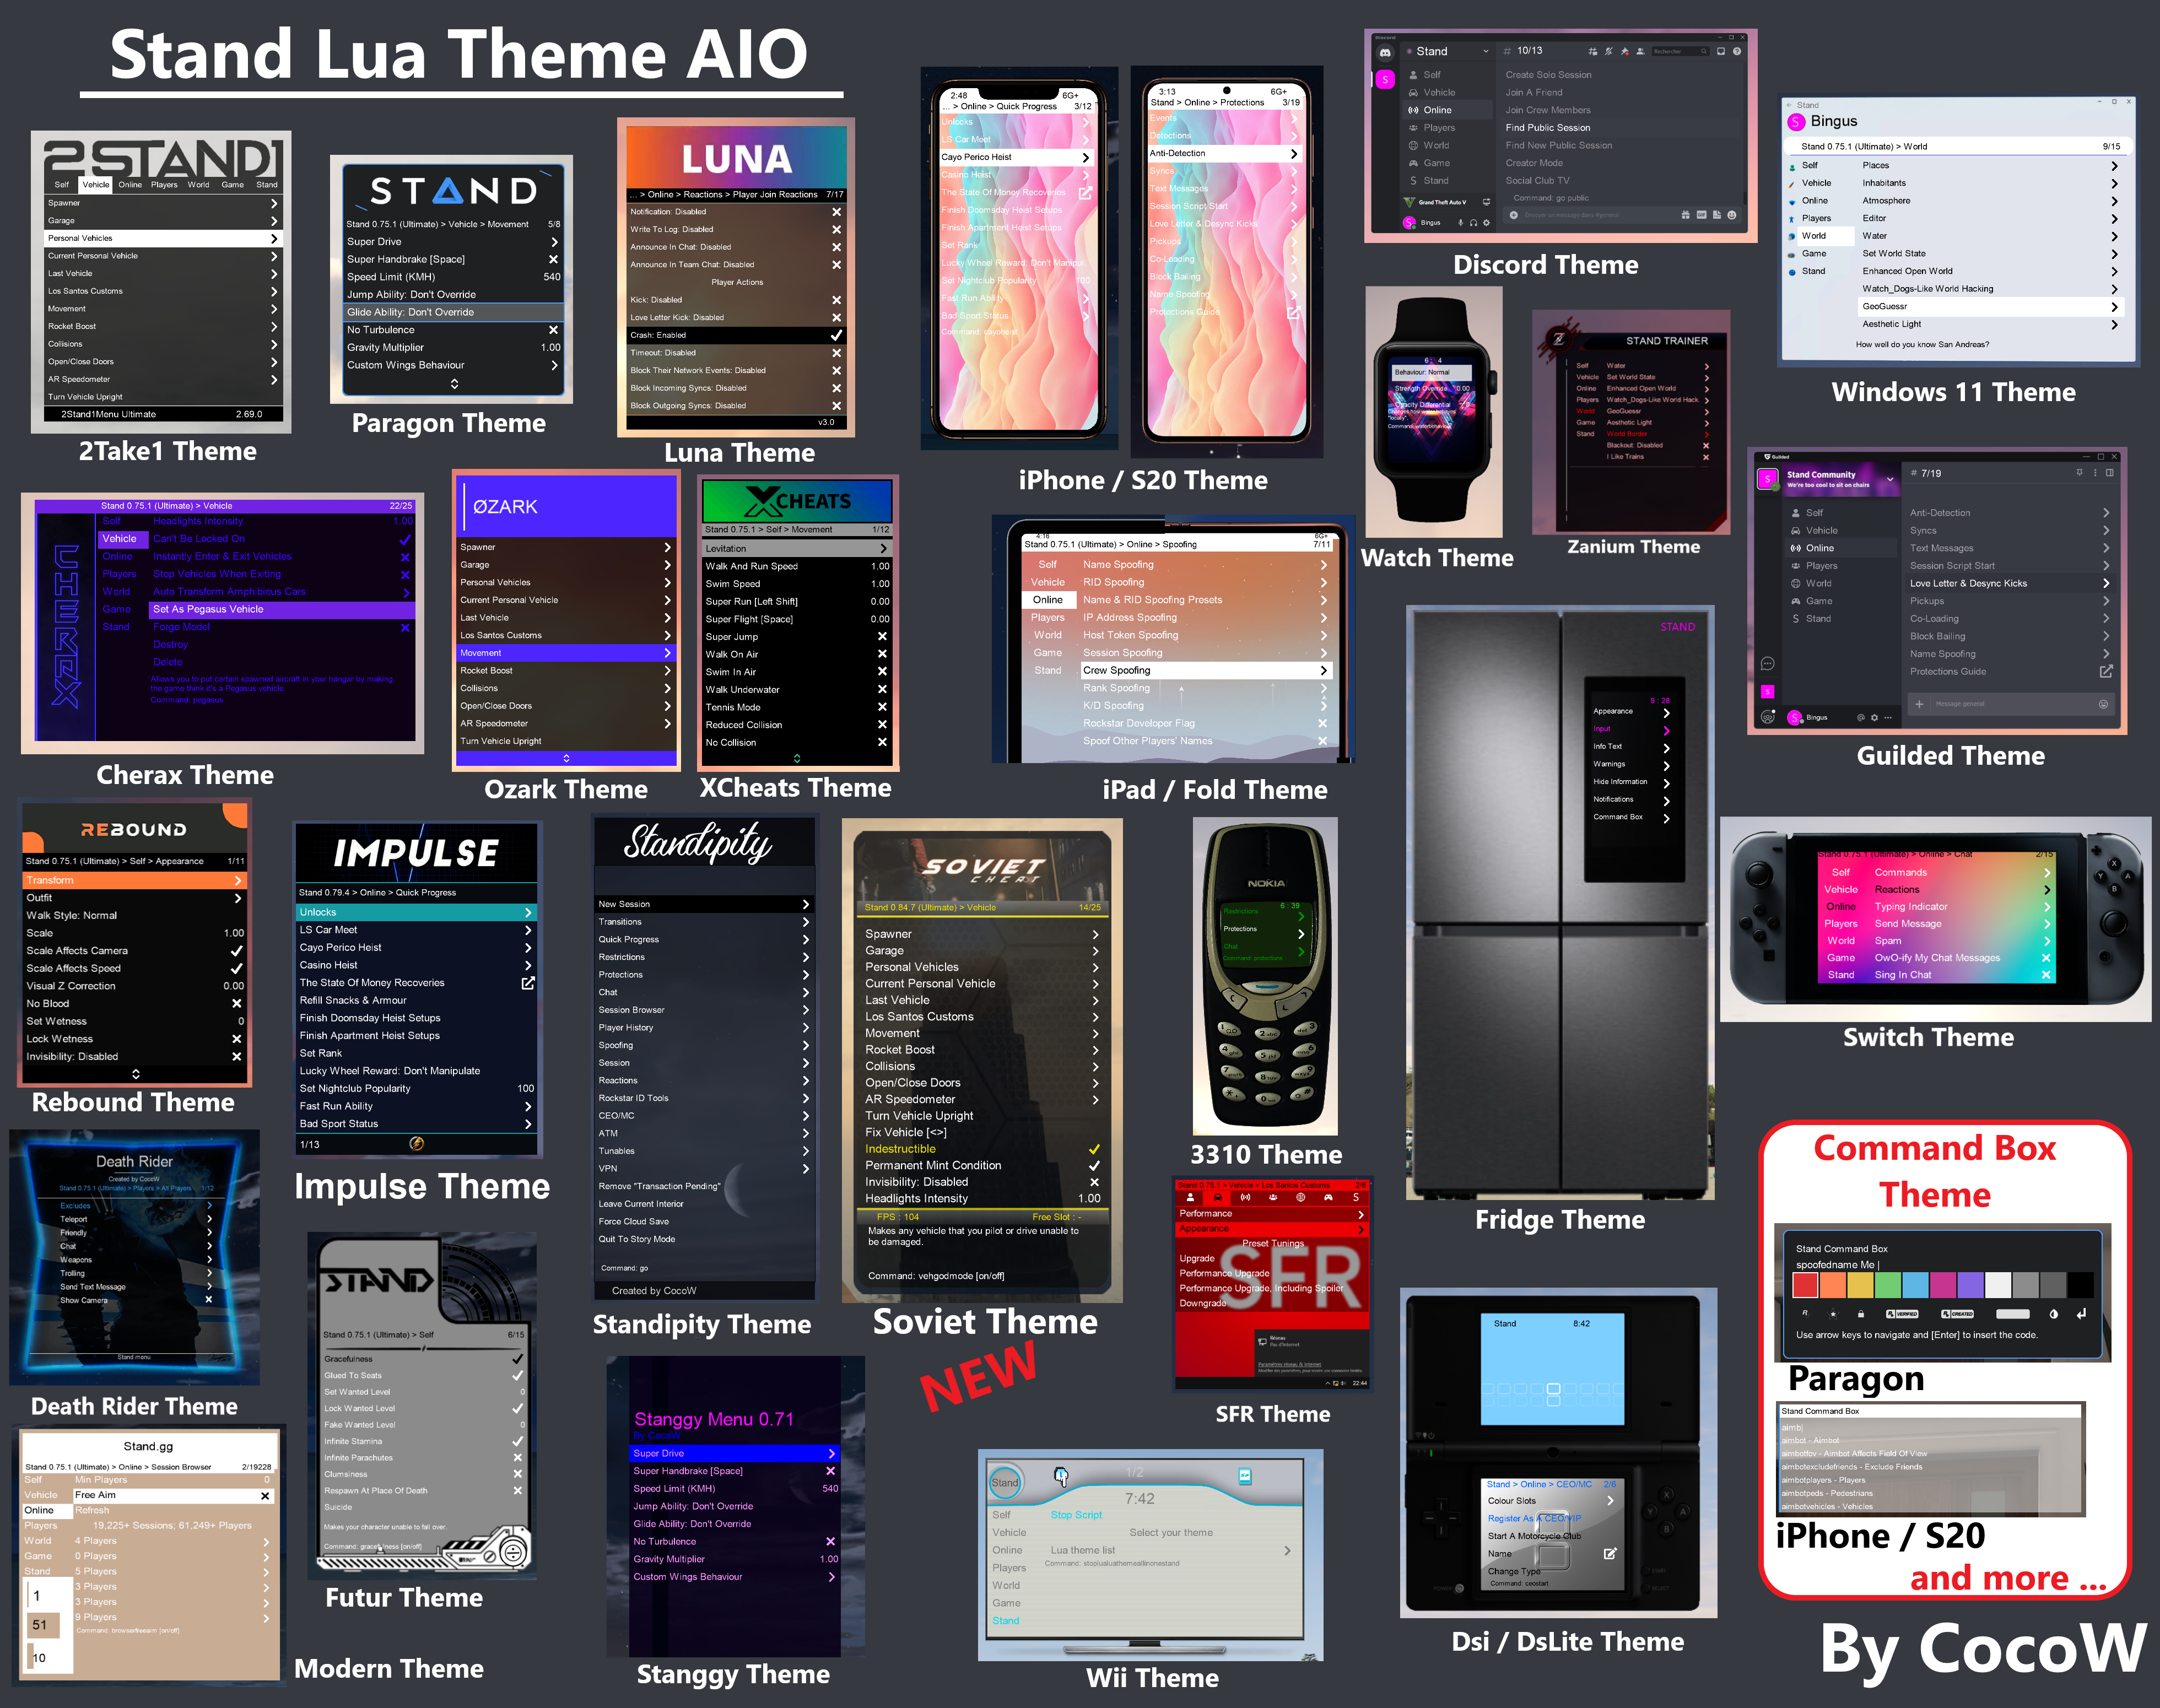The height and width of the screenshot is (1708, 2160).
Task: Click the pinned messages icon in Discord theme
Action: pos(1624,52)
